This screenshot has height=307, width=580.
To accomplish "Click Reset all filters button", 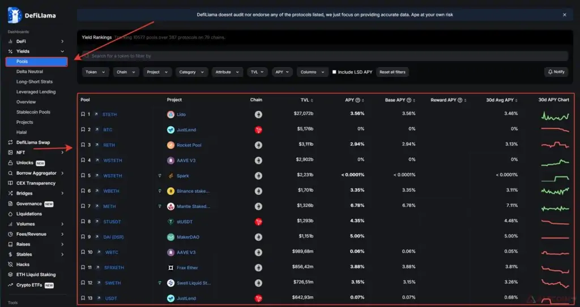I will 393,72.
